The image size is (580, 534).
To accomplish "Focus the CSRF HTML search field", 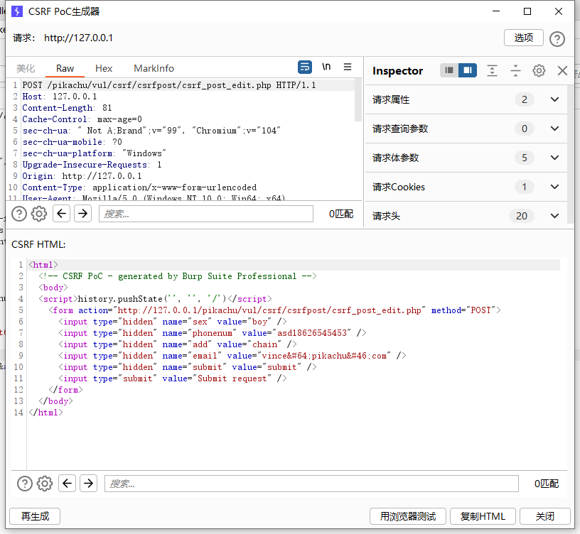I will pos(311,484).
